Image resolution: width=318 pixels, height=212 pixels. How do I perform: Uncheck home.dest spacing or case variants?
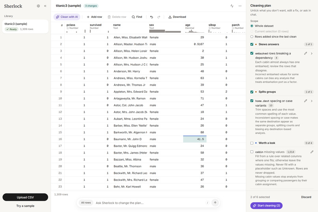pyautogui.click(x=252, y=101)
